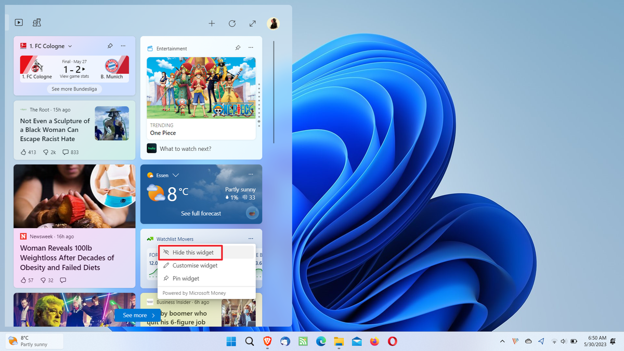This screenshot has width=624, height=351.
Task: Open See full forecast on weather widget
Action: point(201,213)
